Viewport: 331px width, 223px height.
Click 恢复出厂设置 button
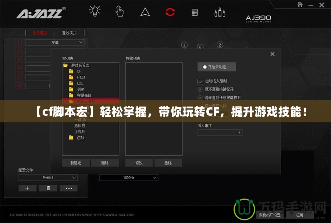point(270,215)
